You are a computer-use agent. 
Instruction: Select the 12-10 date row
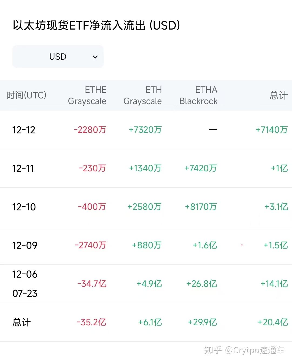point(146,207)
